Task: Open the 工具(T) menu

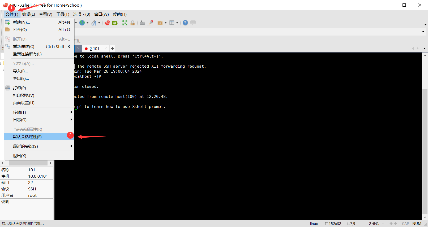Action: pyautogui.click(x=63, y=14)
